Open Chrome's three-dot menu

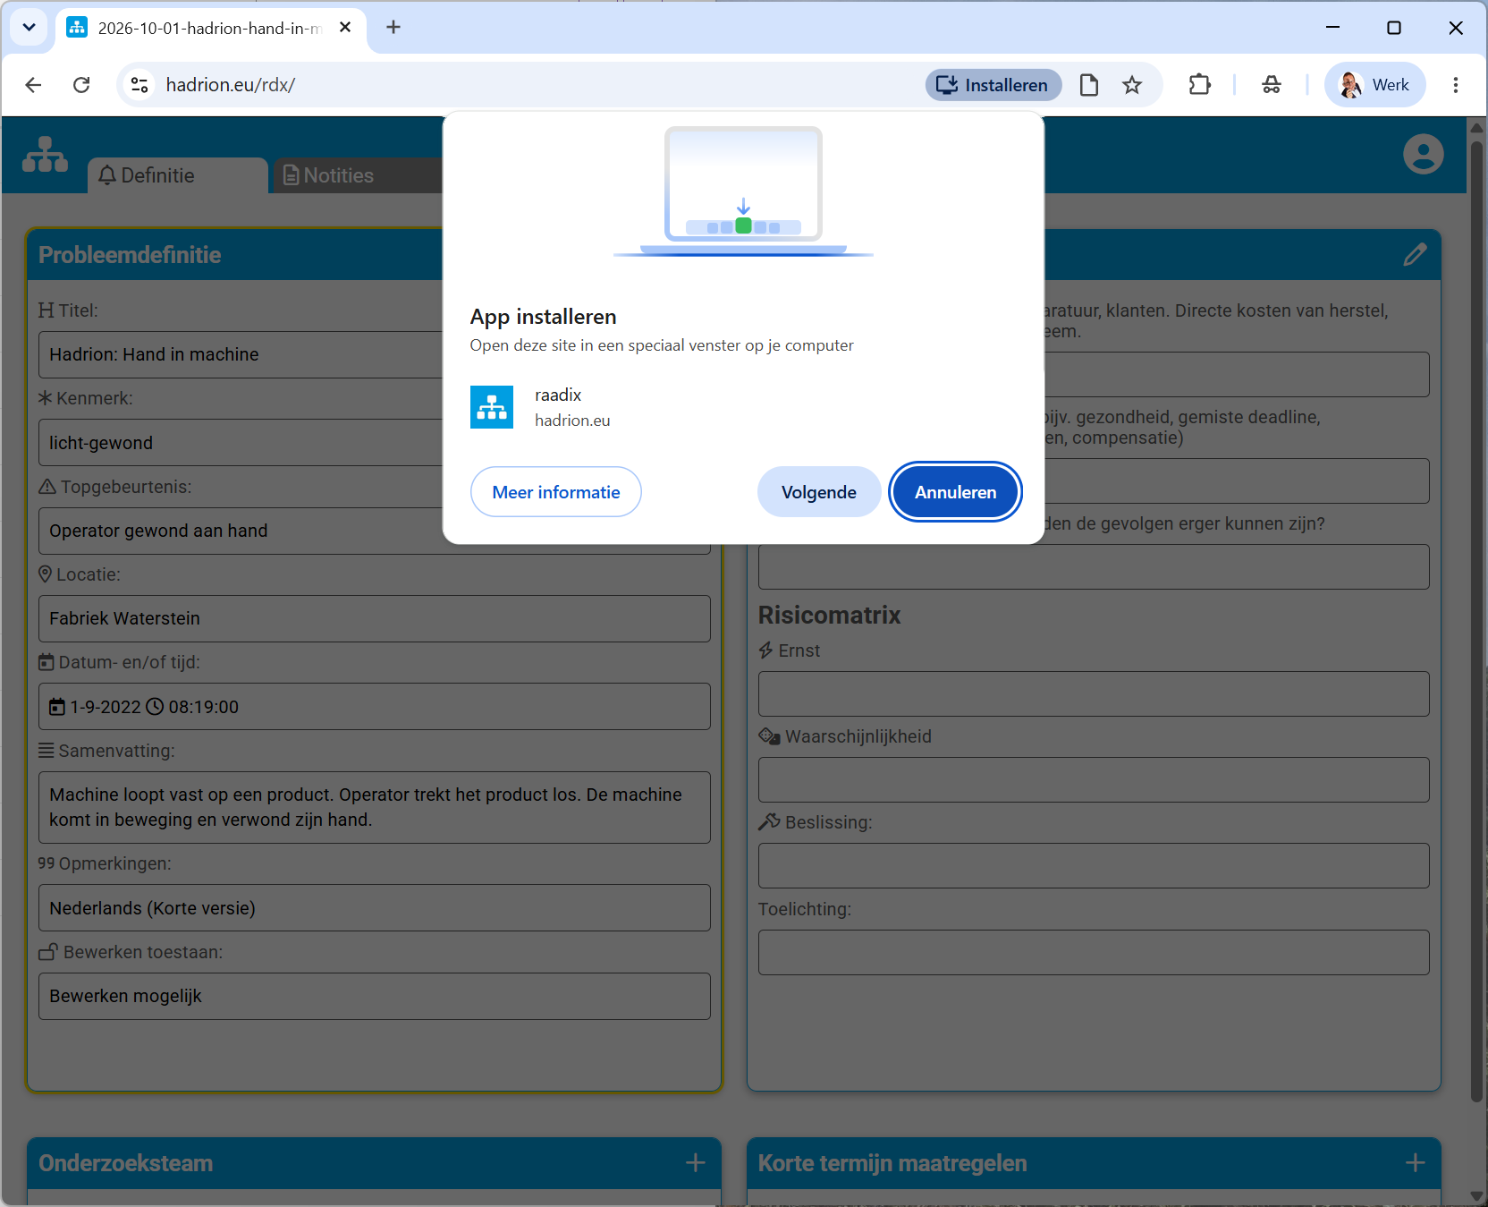click(1456, 85)
